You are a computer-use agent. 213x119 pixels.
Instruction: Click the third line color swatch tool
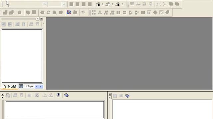click(117, 4)
